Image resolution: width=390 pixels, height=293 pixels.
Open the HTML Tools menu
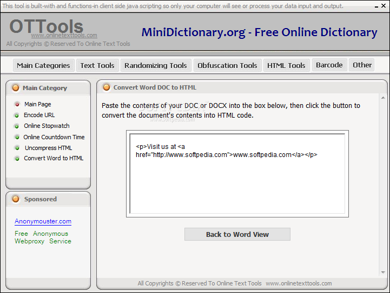286,65
